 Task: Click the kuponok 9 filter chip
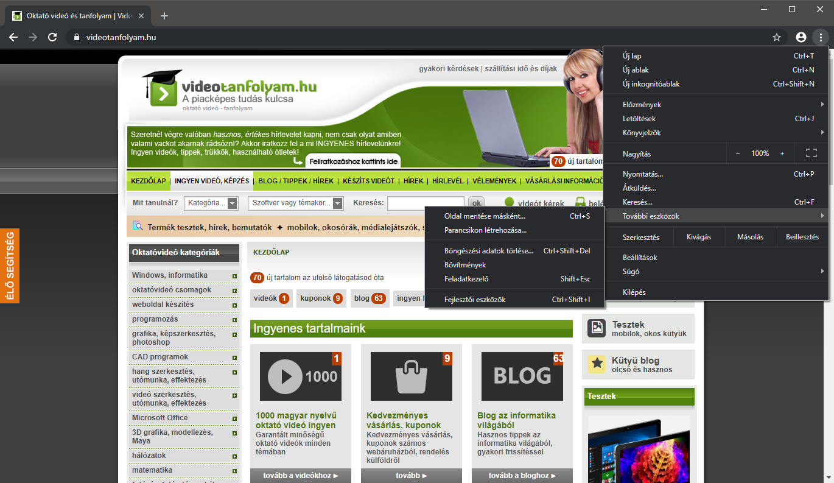click(321, 298)
